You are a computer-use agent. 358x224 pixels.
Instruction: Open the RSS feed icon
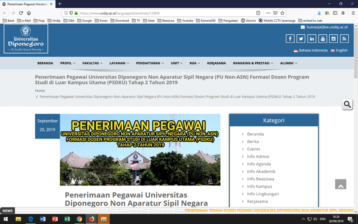[344, 39]
